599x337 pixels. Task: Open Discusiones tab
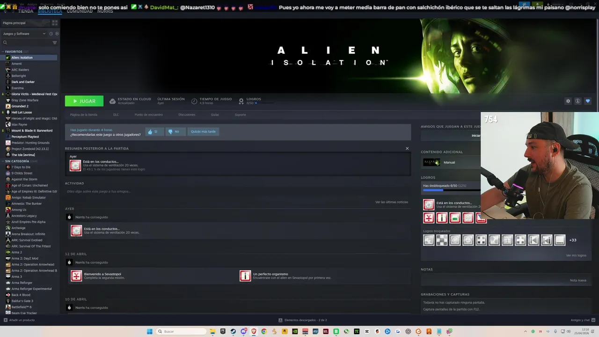pos(187,115)
